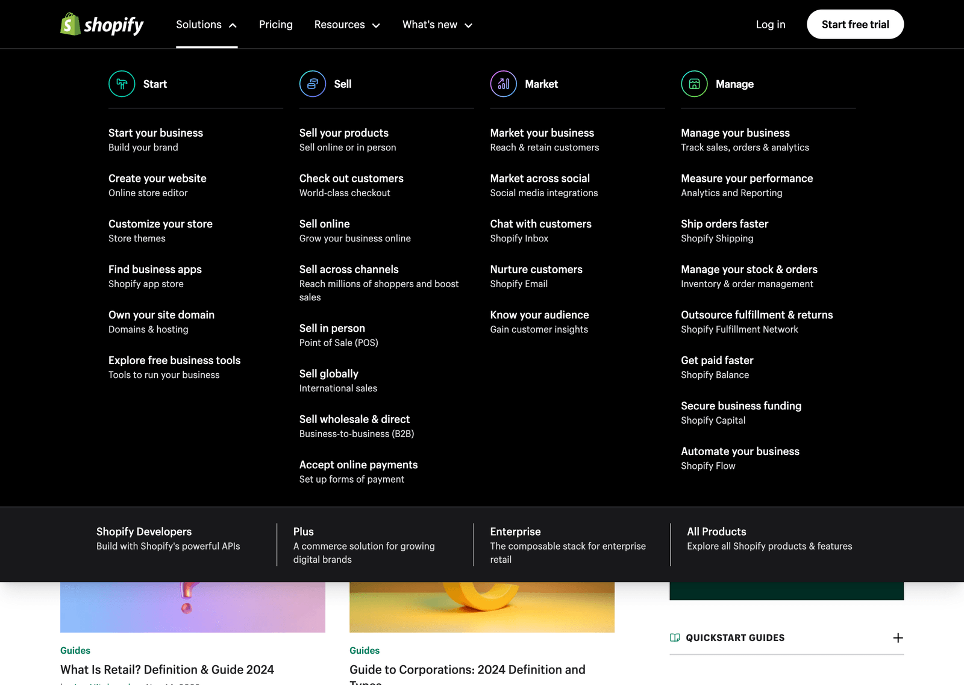Go to Market your business

pos(545,140)
